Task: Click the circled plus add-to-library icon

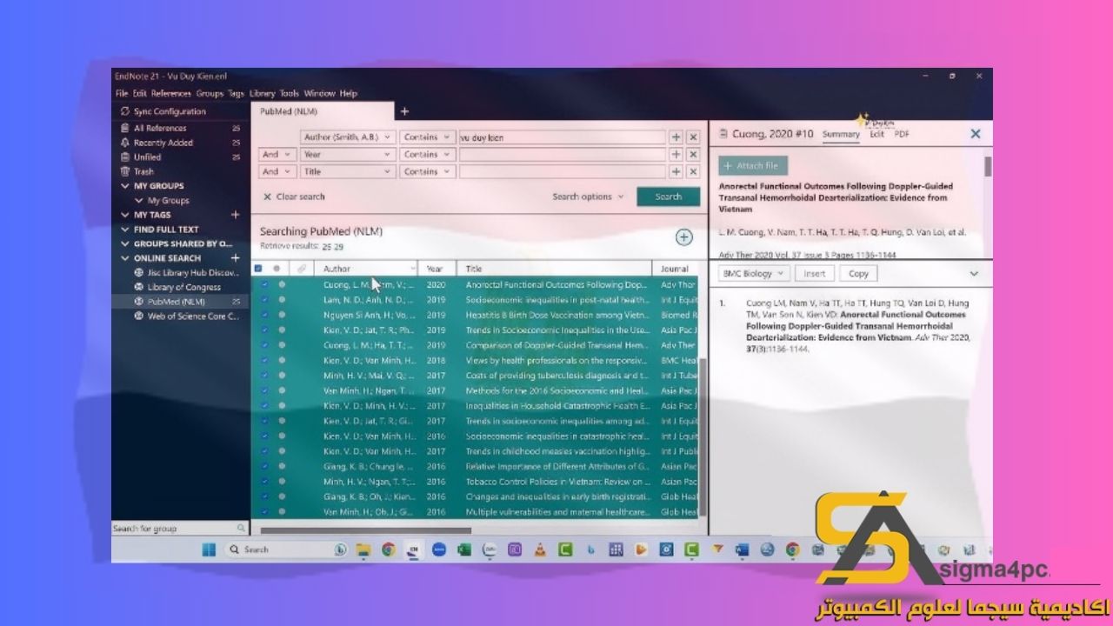Action: (x=684, y=237)
